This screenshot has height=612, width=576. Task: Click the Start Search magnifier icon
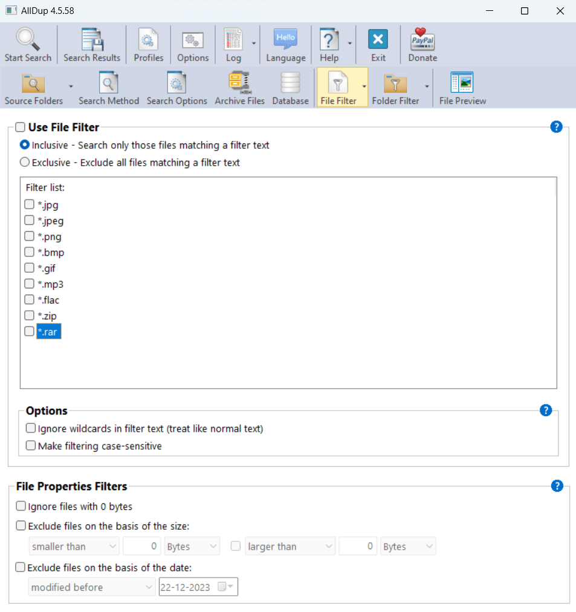click(x=28, y=40)
